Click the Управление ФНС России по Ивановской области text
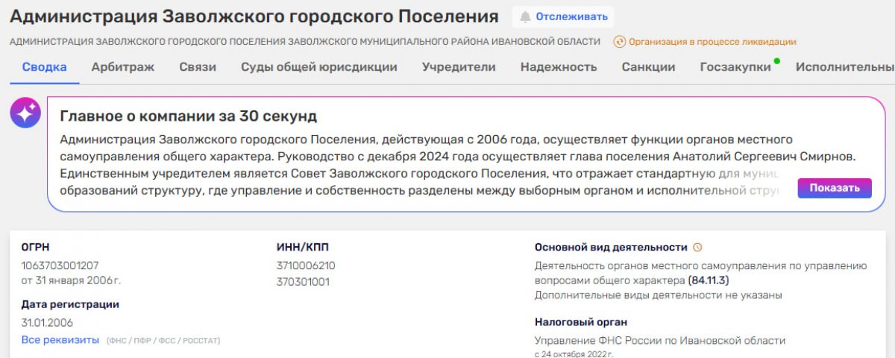The height and width of the screenshot is (358, 895). point(660,340)
